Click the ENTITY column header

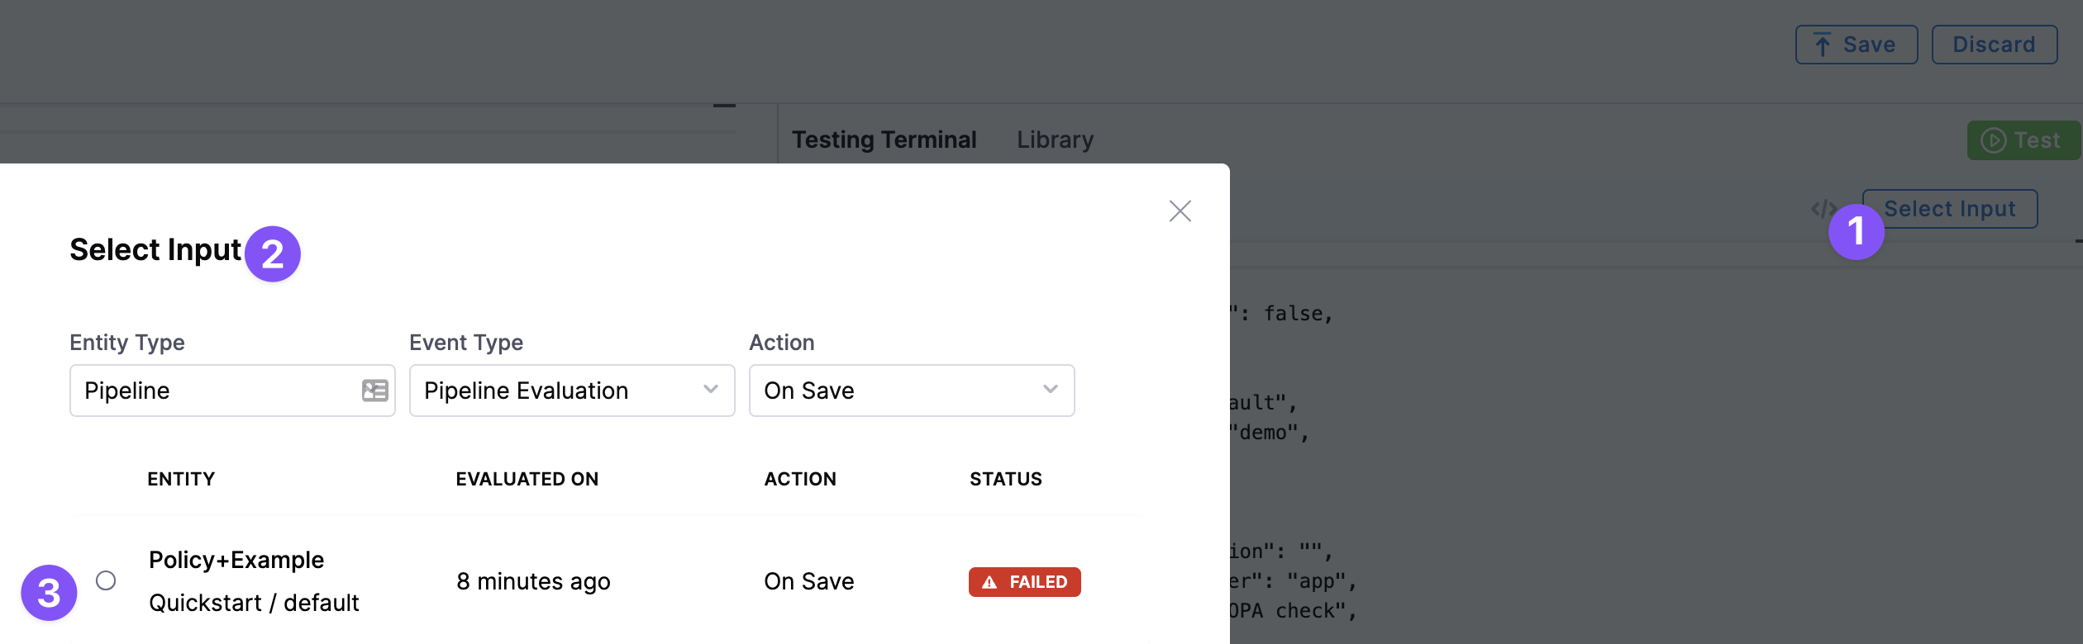coord(181,479)
